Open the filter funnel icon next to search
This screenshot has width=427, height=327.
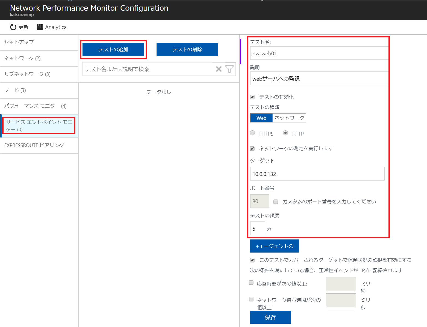click(x=229, y=69)
